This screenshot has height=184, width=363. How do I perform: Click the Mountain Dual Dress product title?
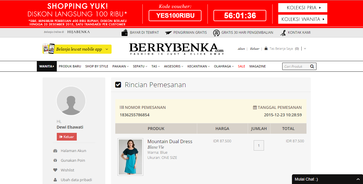pos(170,141)
